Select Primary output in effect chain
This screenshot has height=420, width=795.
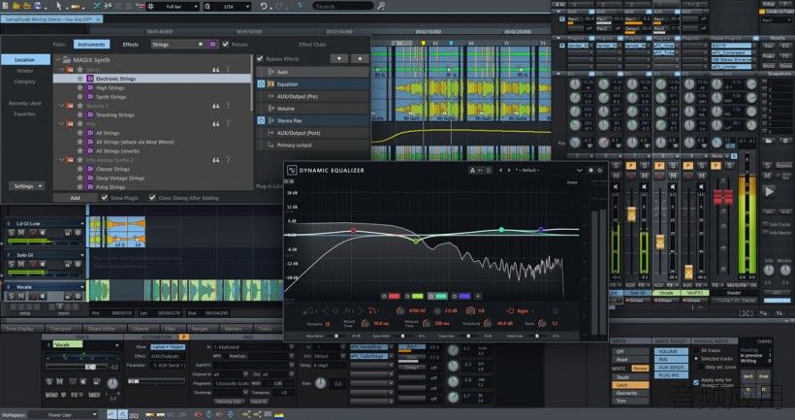[313, 145]
